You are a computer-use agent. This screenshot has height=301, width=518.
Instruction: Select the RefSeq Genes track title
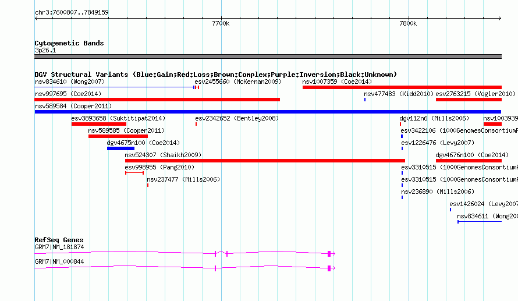coord(59,240)
